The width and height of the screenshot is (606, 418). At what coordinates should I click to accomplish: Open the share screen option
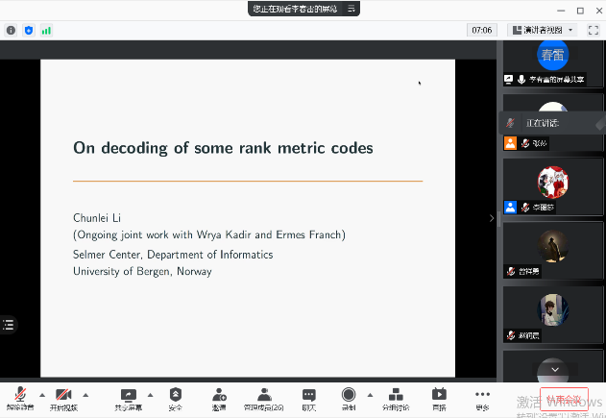coord(128,398)
